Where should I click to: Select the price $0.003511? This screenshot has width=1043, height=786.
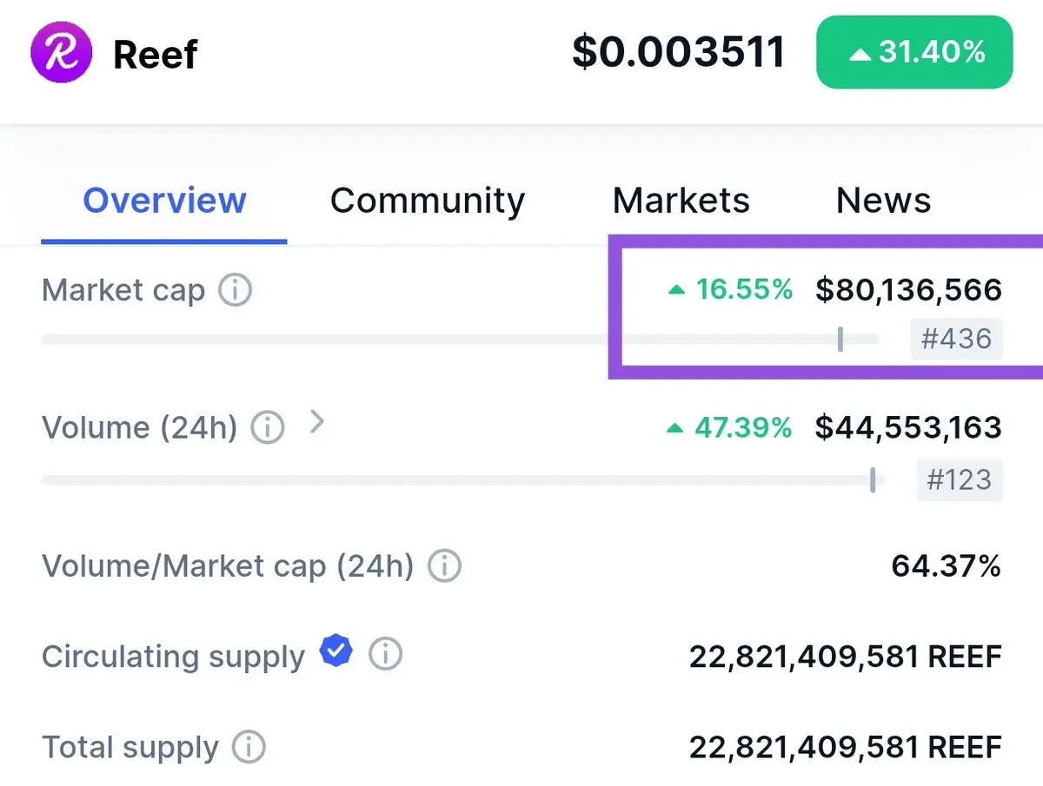(679, 52)
